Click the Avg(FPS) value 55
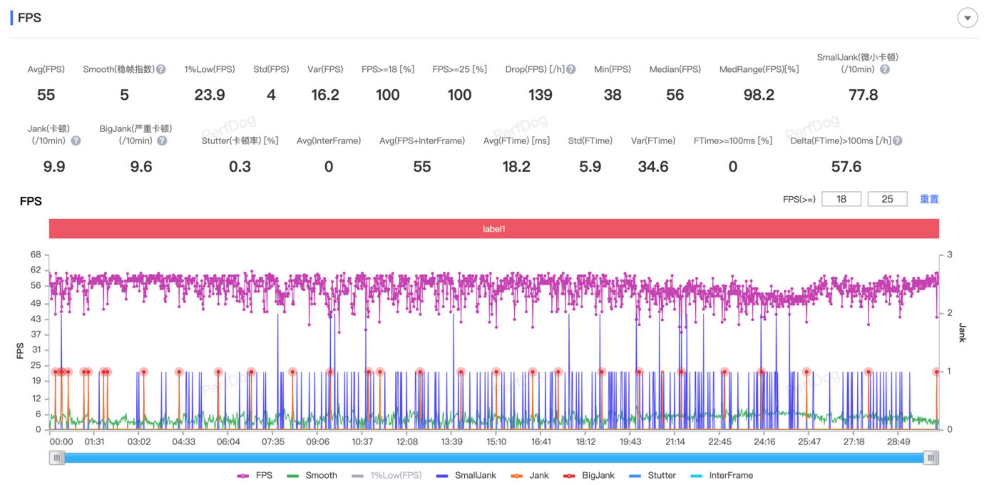This screenshot has width=989, height=485. [x=46, y=95]
